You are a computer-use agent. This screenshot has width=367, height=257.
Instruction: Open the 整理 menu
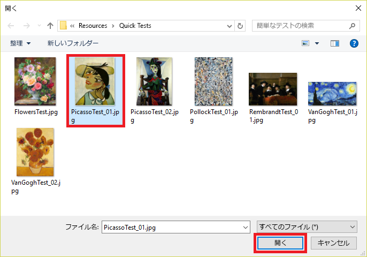(x=20, y=43)
